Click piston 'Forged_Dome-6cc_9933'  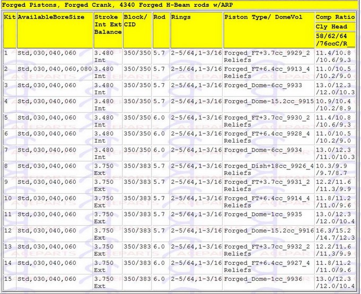pyautogui.click(x=269, y=88)
